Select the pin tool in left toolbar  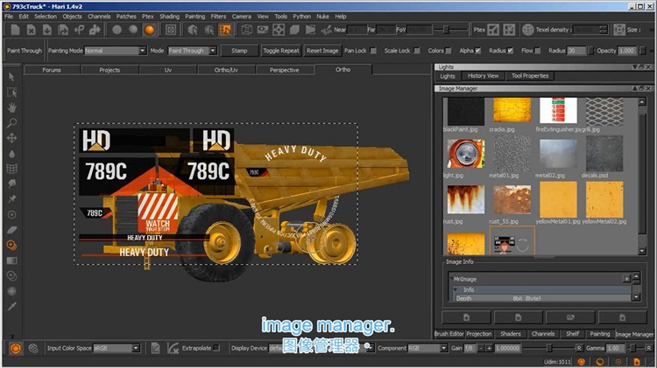point(11,199)
